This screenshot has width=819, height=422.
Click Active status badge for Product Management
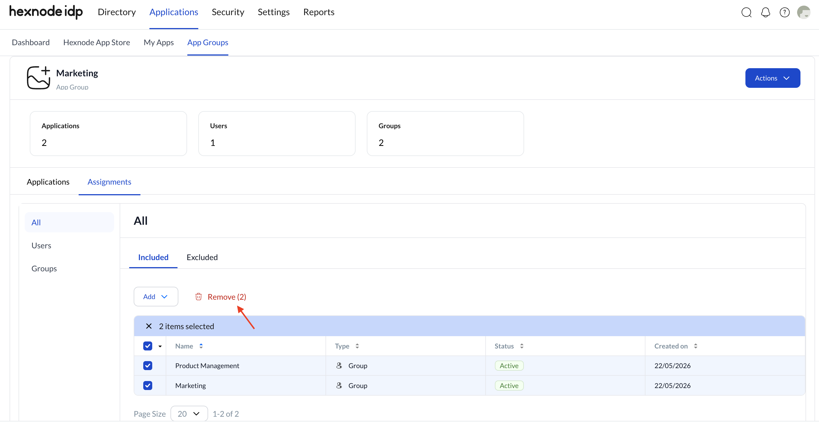click(x=509, y=366)
